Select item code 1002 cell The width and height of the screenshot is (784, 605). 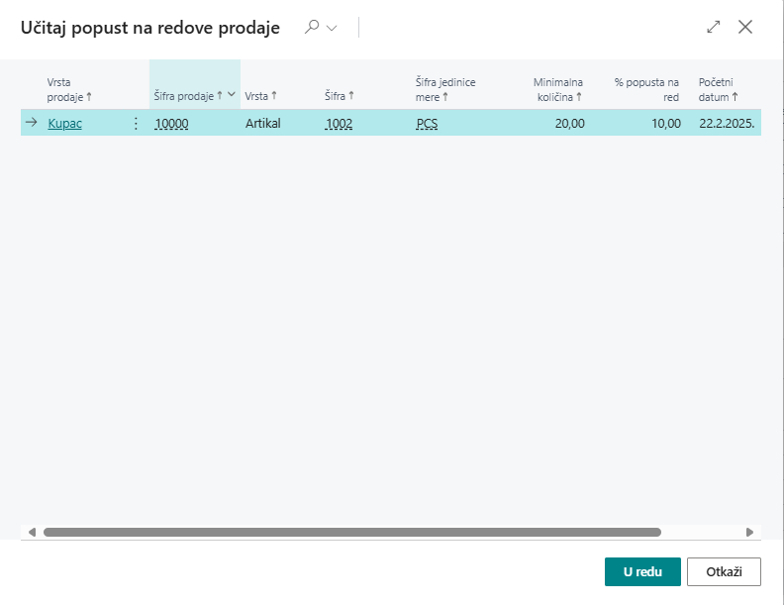tap(339, 124)
